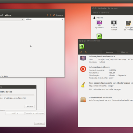Select Vídeos in the path bar
The image size is (133, 133).
[8, 15]
